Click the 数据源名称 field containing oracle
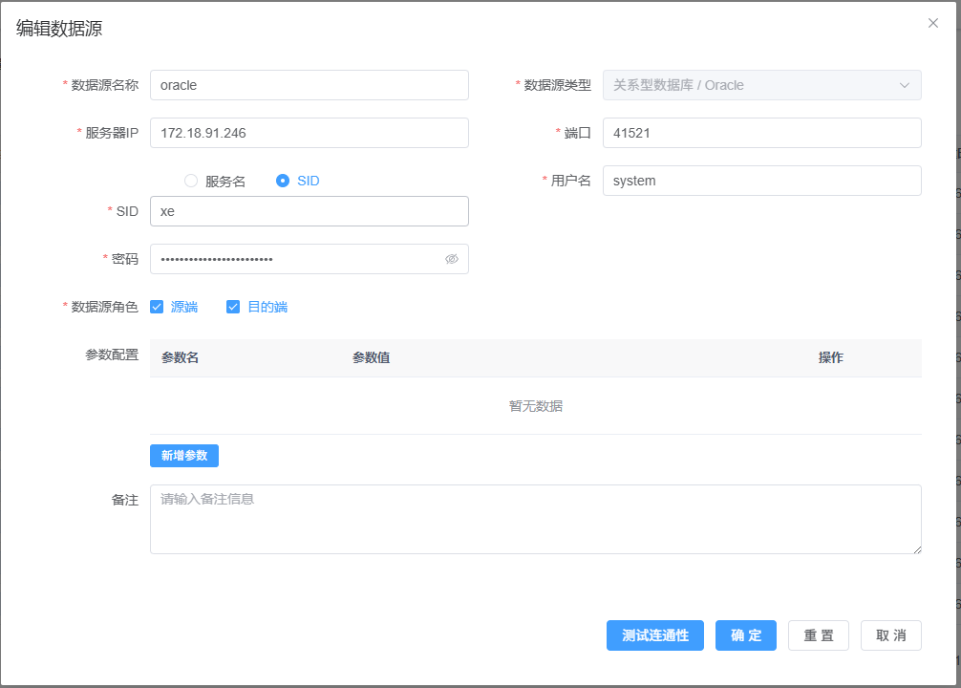The height and width of the screenshot is (688, 961). click(x=310, y=85)
